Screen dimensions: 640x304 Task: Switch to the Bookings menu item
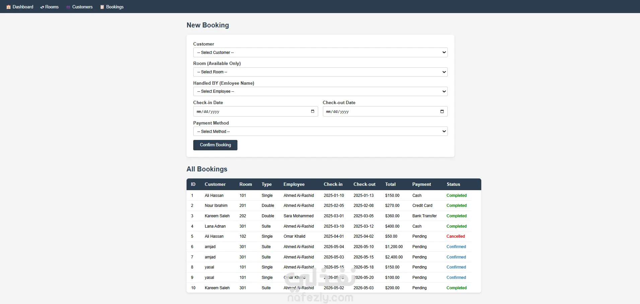pos(112,7)
